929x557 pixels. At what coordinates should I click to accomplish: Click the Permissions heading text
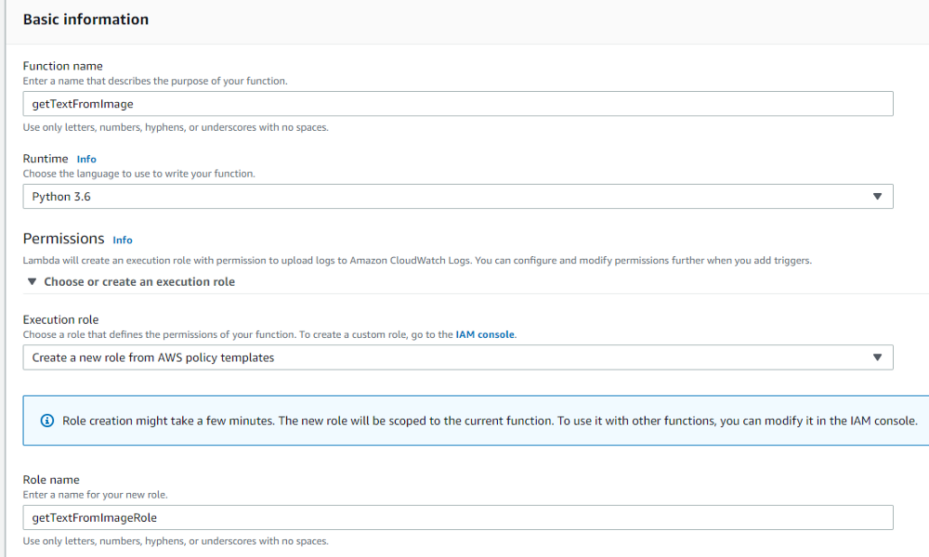coord(63,239)
